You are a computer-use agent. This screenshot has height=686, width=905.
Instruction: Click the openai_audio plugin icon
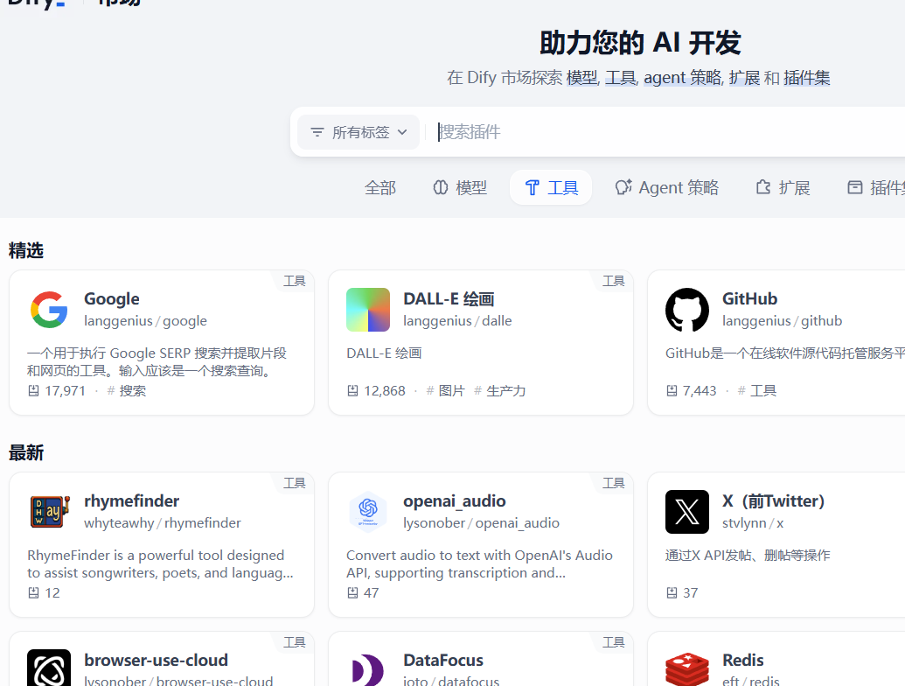pos(368,512)
